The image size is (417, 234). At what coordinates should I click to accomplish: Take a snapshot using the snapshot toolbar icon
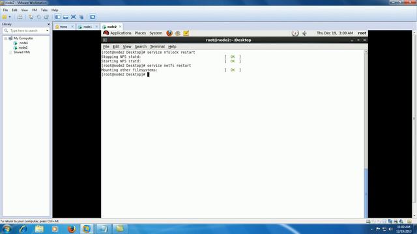coord(31,17)
